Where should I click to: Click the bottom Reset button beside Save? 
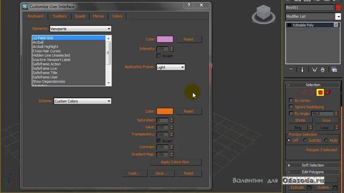click(x=189, y=173)
